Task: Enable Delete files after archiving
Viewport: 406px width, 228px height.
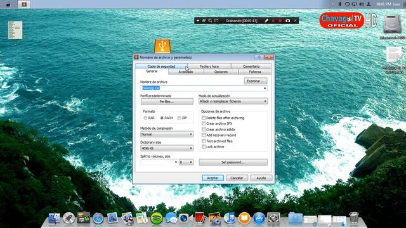Action: click(x=204, y=118)
